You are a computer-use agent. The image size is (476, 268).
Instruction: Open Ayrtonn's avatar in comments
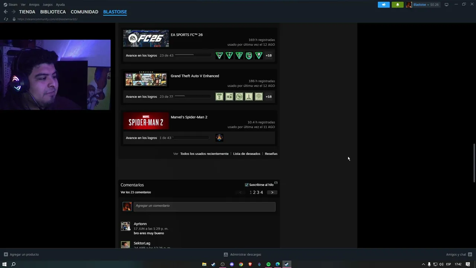(125, 226)
